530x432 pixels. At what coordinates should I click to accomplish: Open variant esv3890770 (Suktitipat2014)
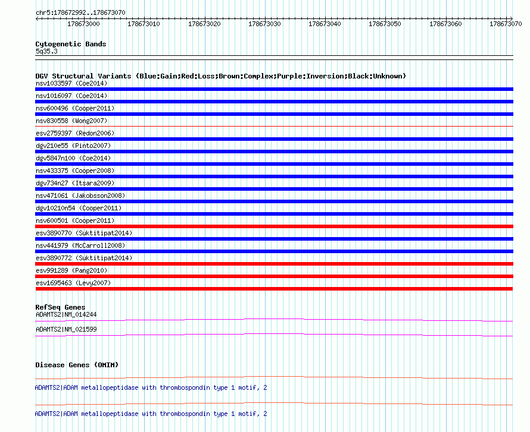[84, 233]
